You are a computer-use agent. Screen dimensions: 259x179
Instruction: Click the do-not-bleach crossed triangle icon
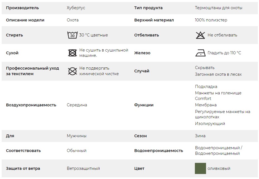tap(200, 35)
